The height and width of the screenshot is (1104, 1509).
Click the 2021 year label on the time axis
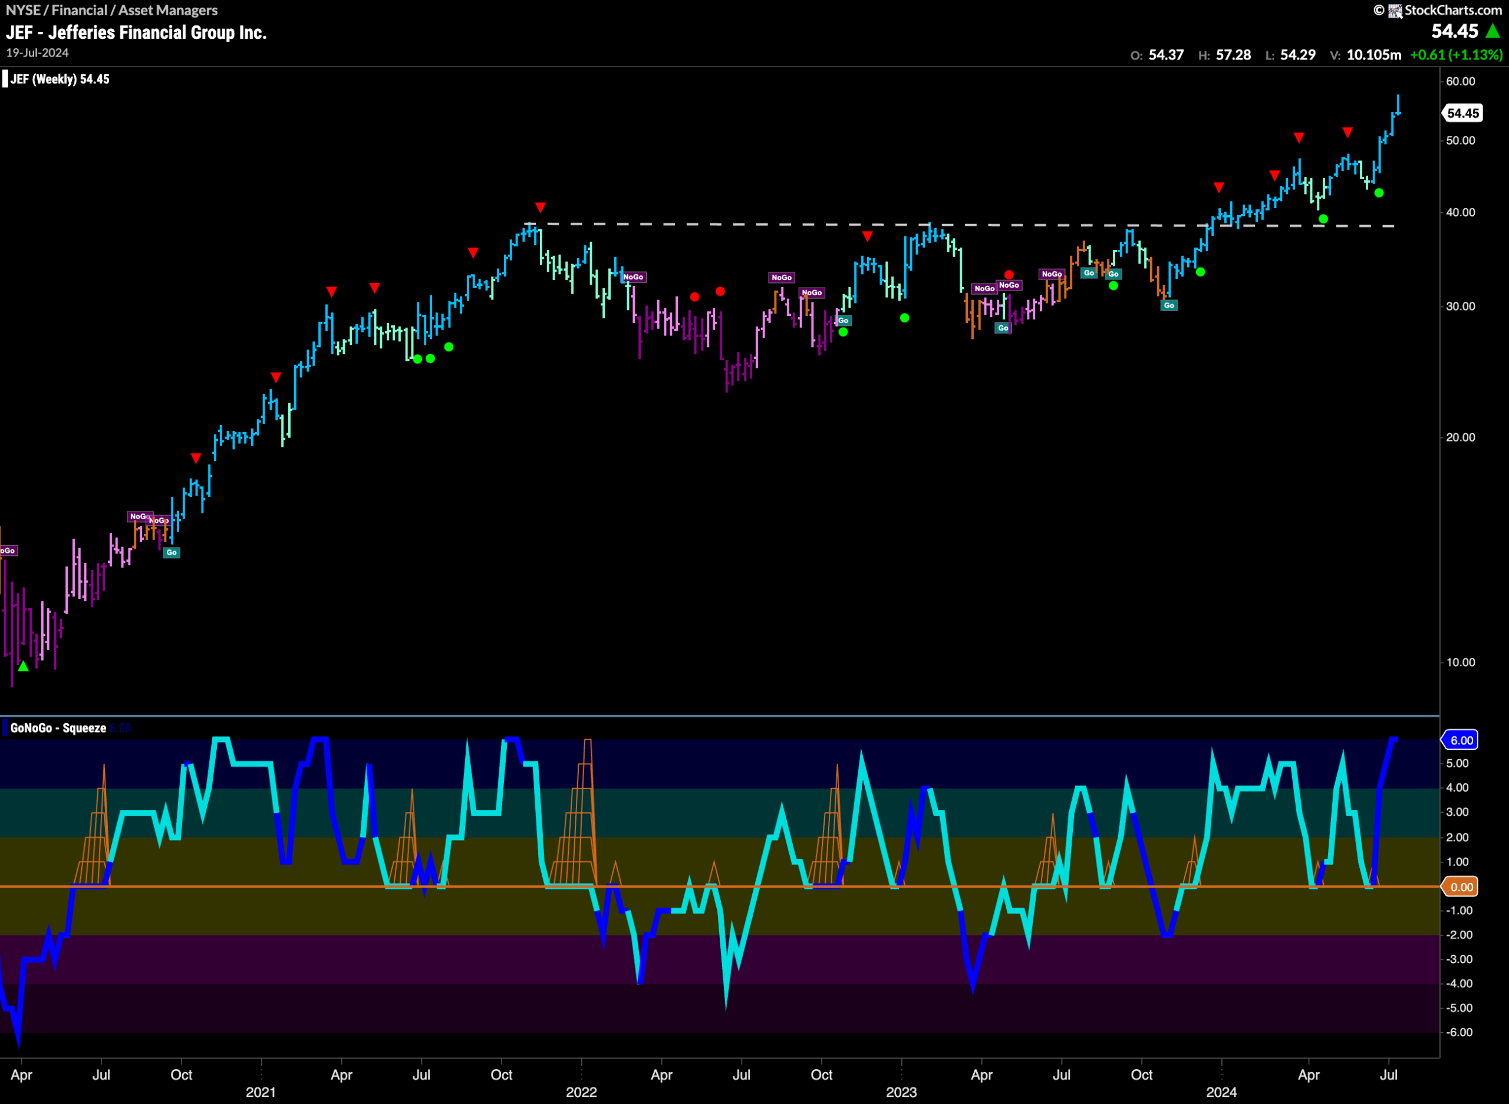pos(261,1092)
